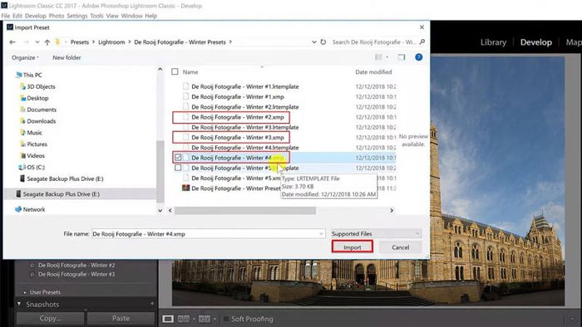
Task: Click the Lightroom breadcrumb segment
Action: 111,42
